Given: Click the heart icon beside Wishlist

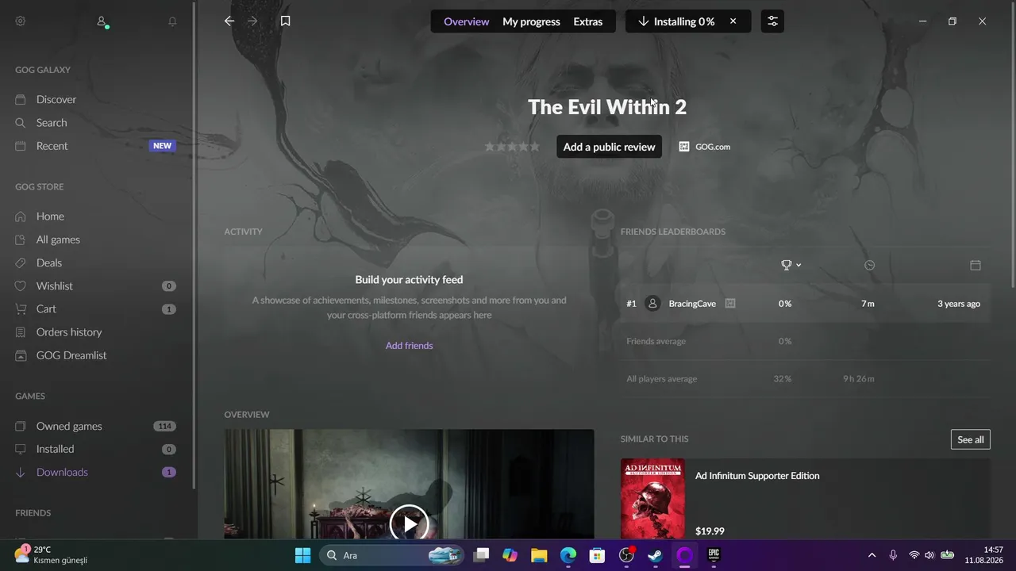Looking at the screenshot, I should coord(21,285).
